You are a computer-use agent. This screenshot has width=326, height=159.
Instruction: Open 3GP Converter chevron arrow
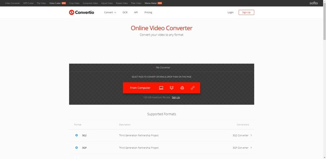pos(251,148)
